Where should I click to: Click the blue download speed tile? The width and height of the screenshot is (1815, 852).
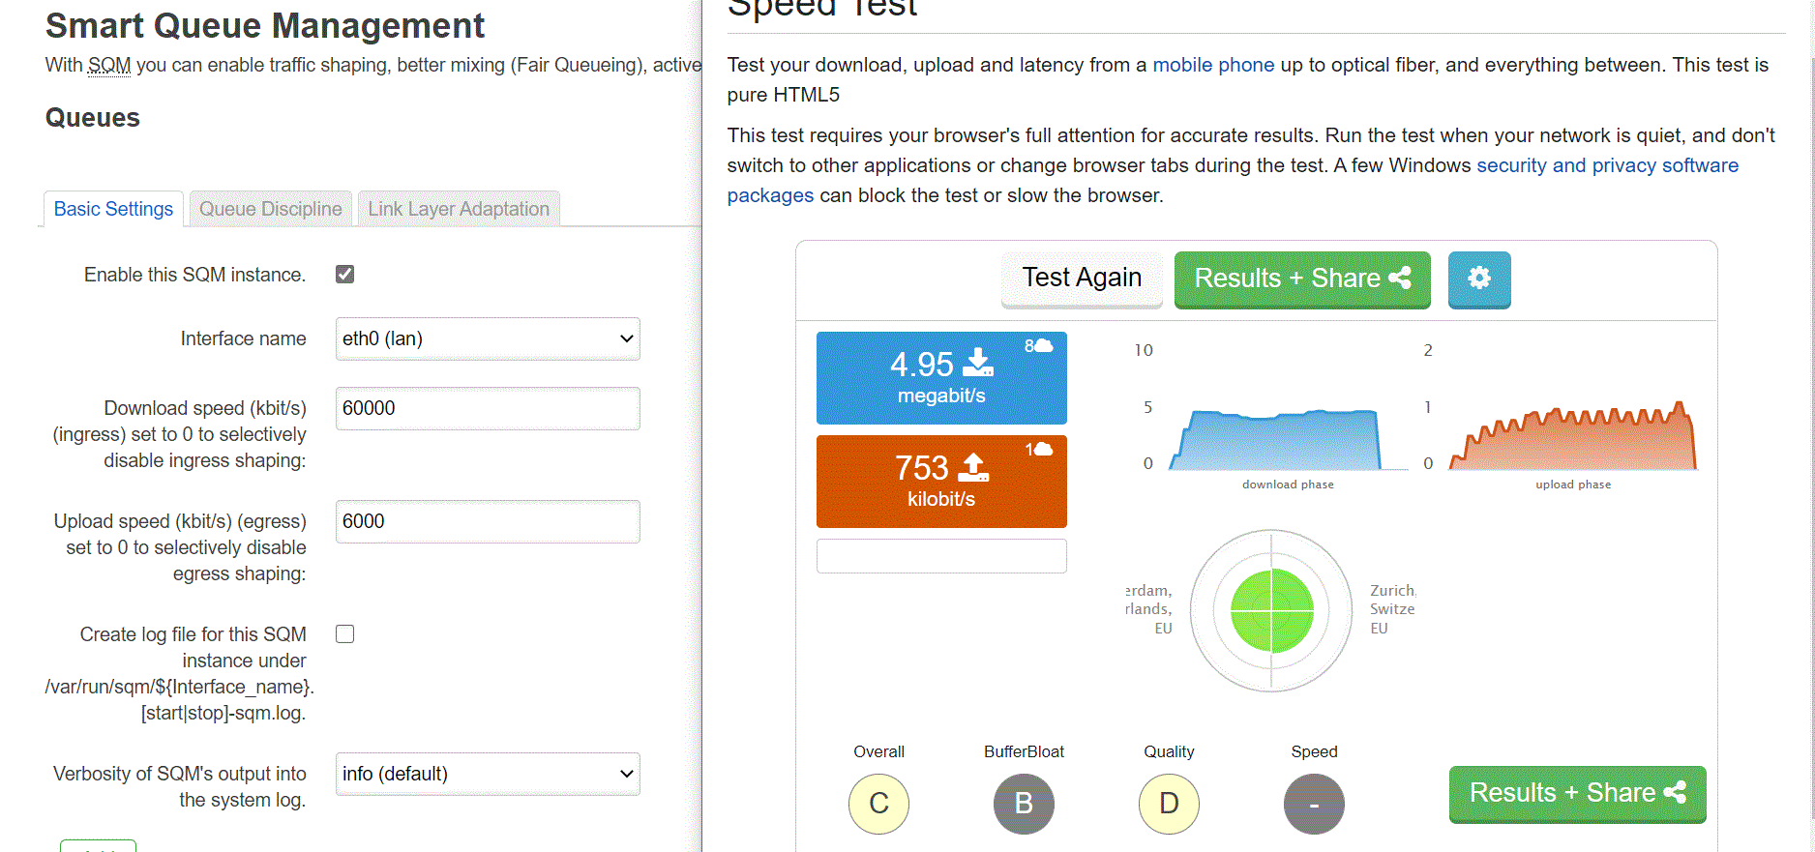pyautogui.click(x=941, y=378)
